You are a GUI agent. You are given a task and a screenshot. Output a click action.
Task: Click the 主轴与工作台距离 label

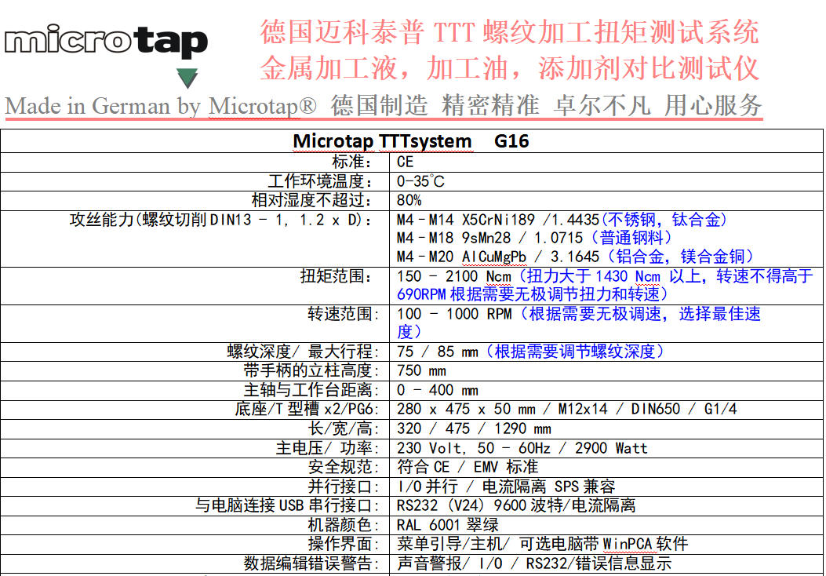click(311, 390)
